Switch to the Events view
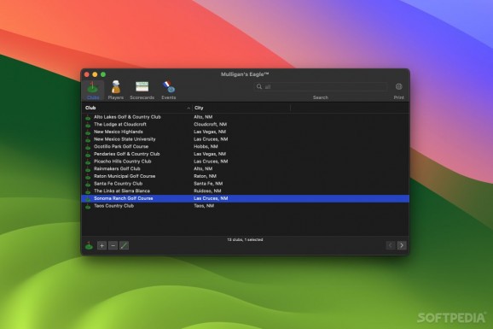 169,91
